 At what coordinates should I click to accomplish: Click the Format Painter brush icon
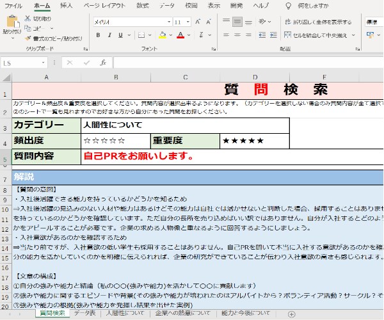pos(28,38)
